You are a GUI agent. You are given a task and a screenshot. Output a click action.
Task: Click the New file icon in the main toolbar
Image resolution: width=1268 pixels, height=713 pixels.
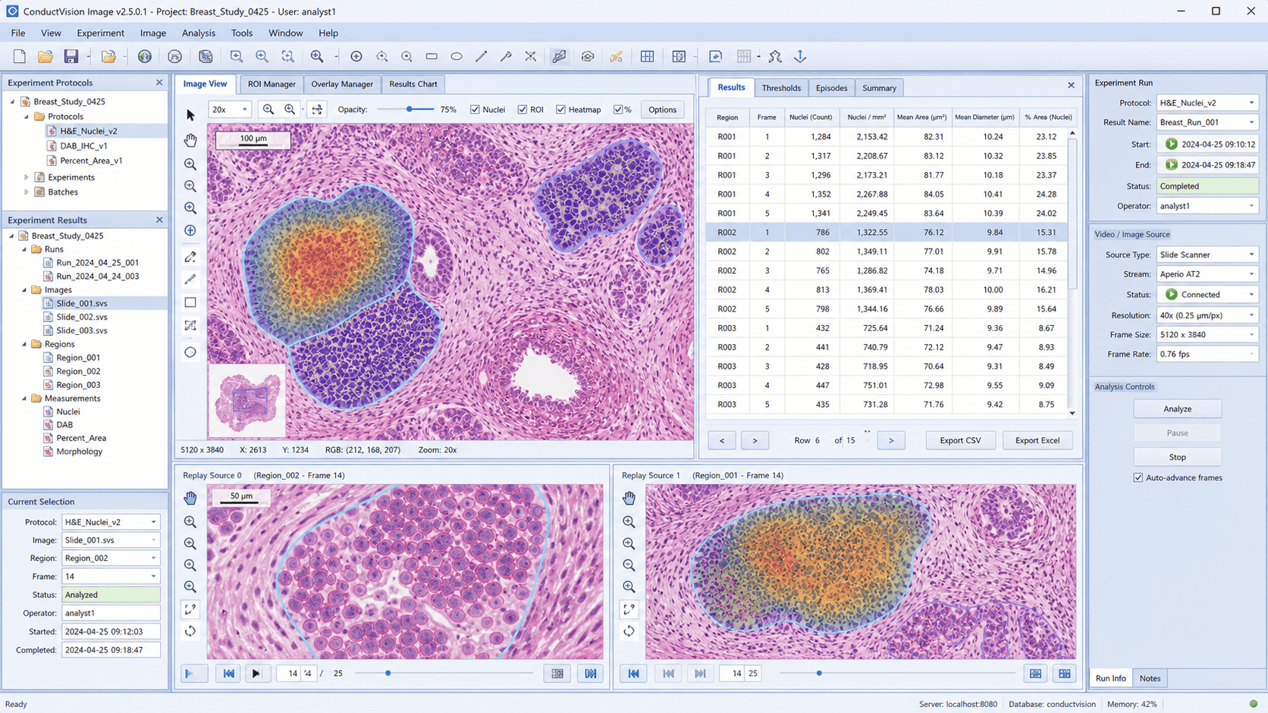(x=20, y=57)
